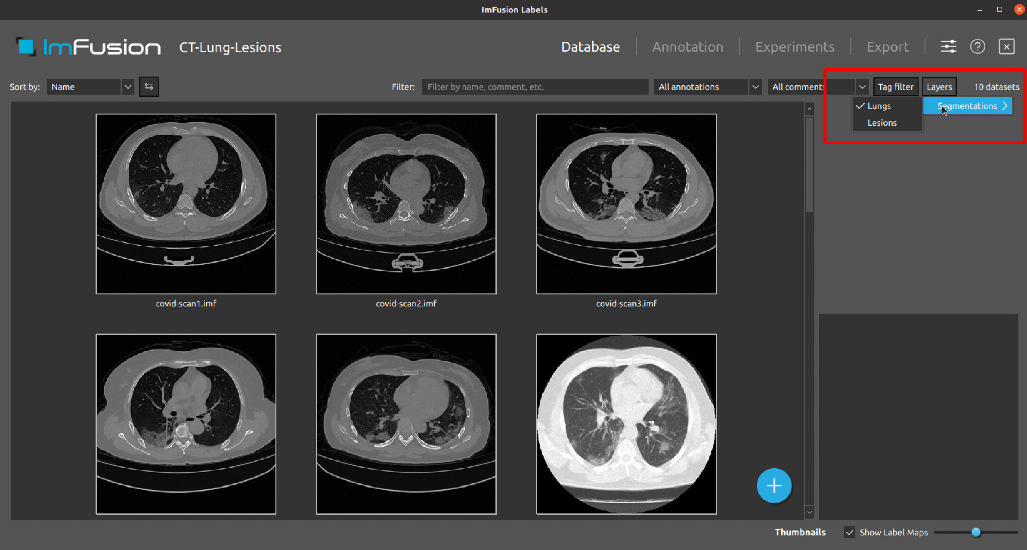
Task: Switch to the Database tab
Action: 590,47
